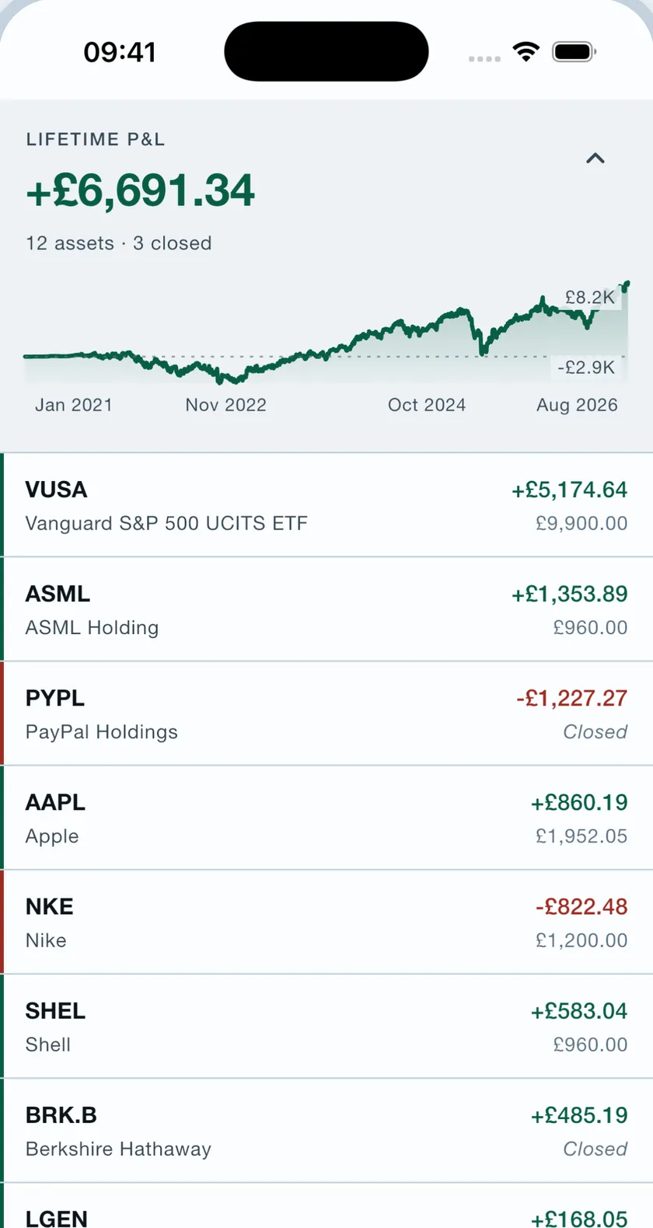This screenshot has height=1228, width=653.
Task: Tap the cellular signal dots icon
Action: pyautogui.click(x=484, y=59)
